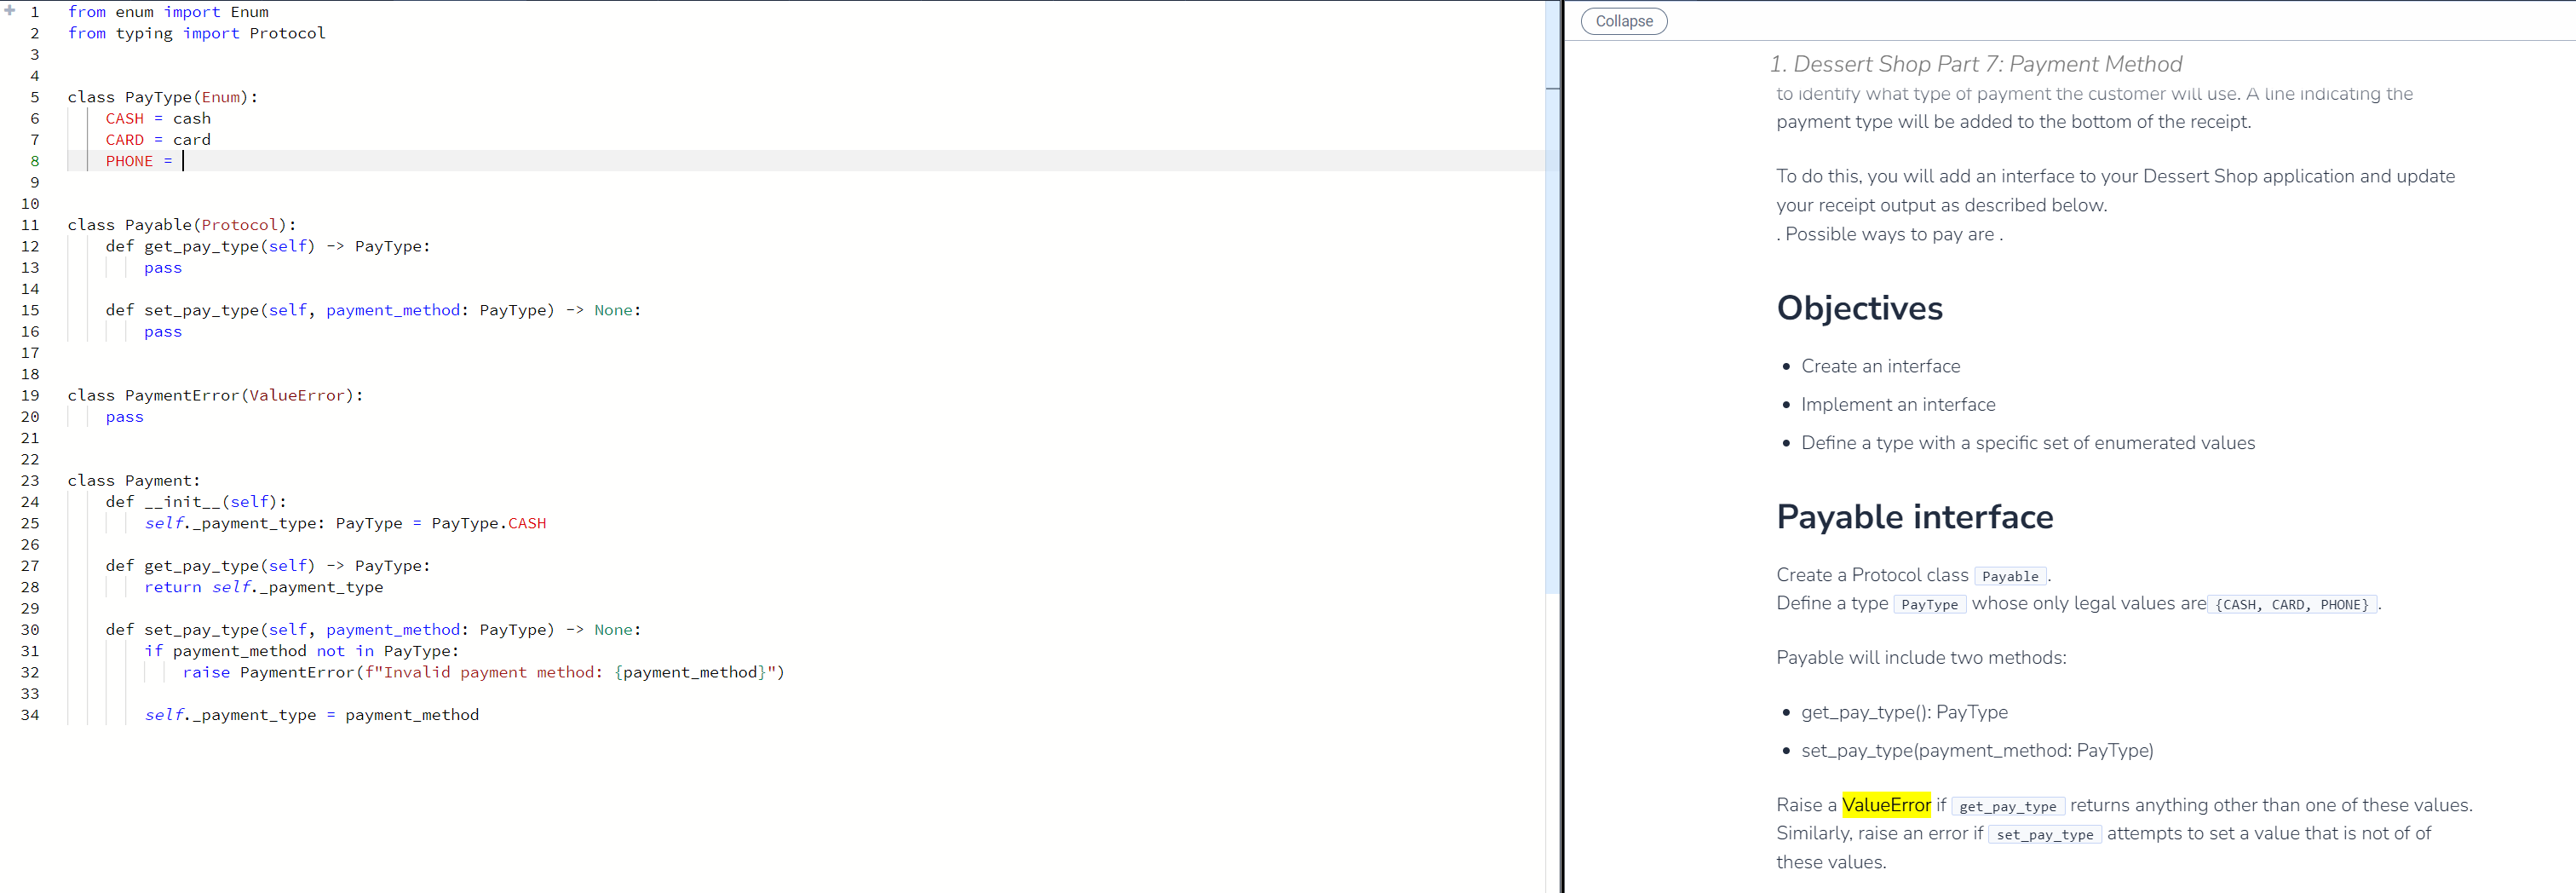Select the Objectives heading
Image resolution: width=2576 pixels, height=893 pixels.
(x=1860, y=308)
